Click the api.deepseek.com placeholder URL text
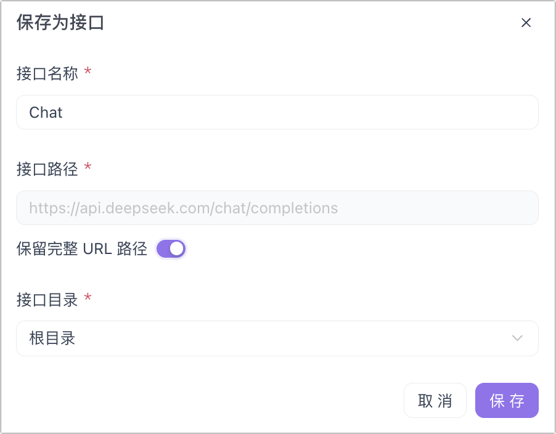Viewport: 556px width, 434px height. point(183,208)
